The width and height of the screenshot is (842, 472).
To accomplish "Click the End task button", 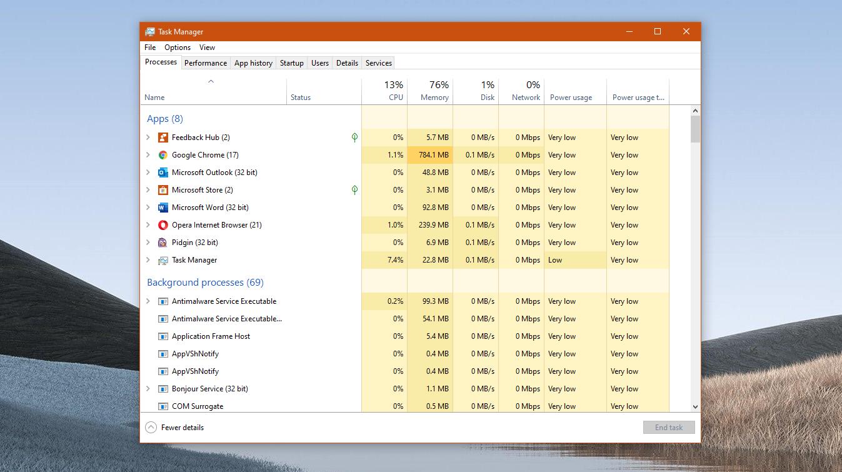I will [669, 428].
